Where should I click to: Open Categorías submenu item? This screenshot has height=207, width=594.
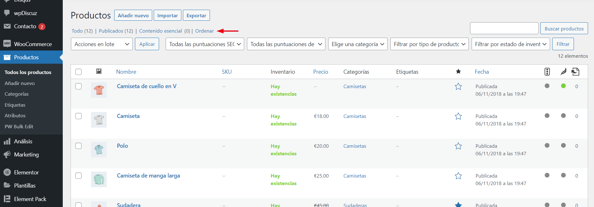(17, 94)
